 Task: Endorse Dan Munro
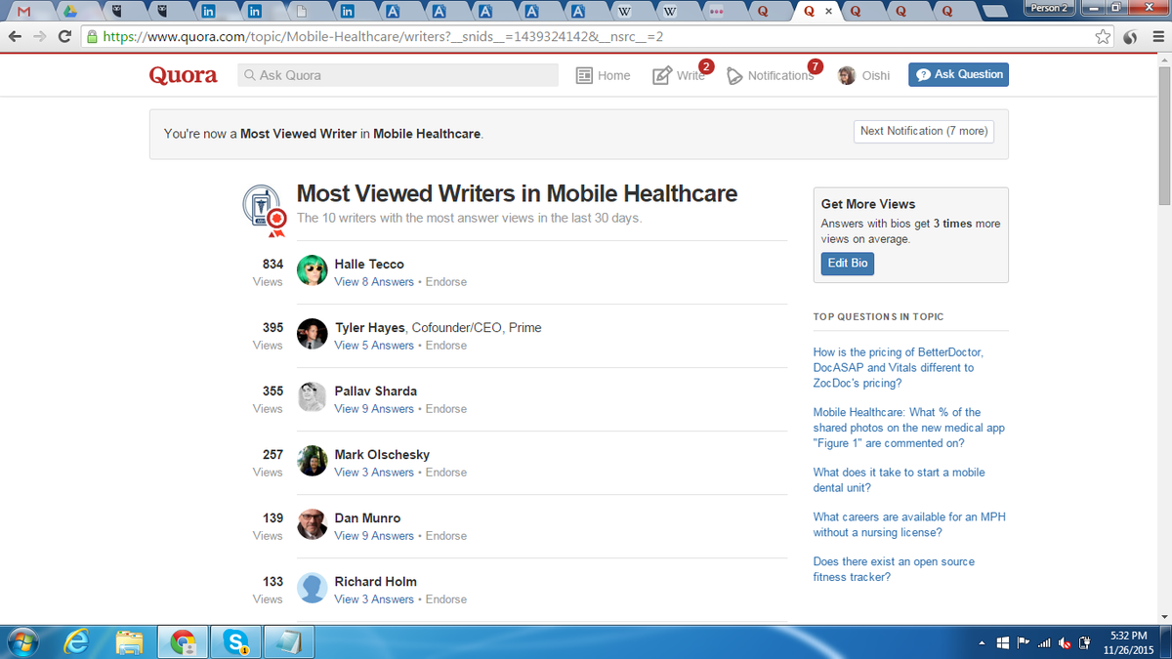pyautogui.click(x=446, y=536)
